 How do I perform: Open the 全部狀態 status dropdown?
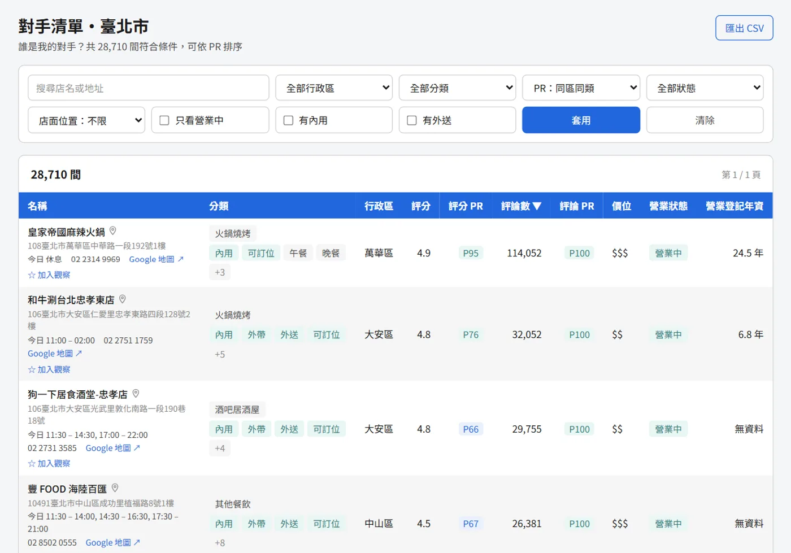click(705, 88)
